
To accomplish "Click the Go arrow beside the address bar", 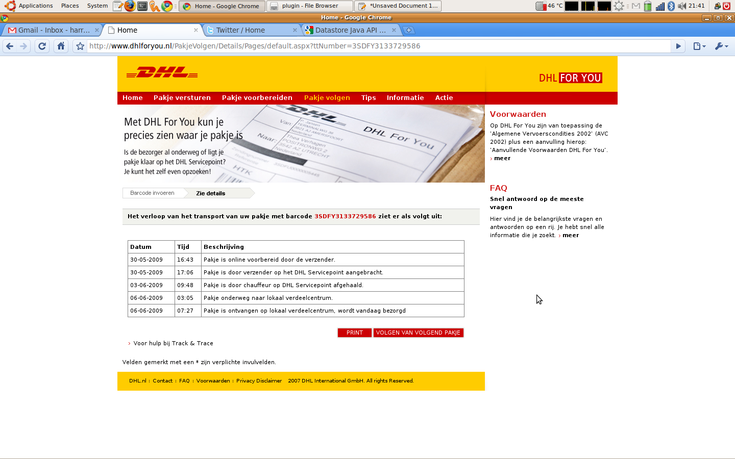I will coord(678,46).
